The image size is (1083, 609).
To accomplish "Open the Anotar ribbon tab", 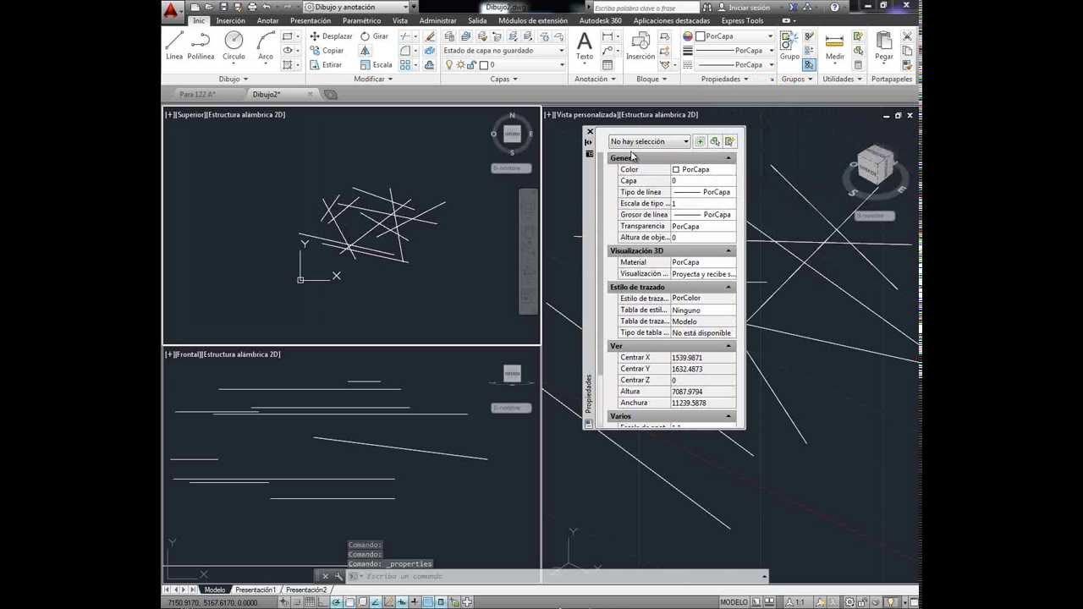I will click(268, 20).
